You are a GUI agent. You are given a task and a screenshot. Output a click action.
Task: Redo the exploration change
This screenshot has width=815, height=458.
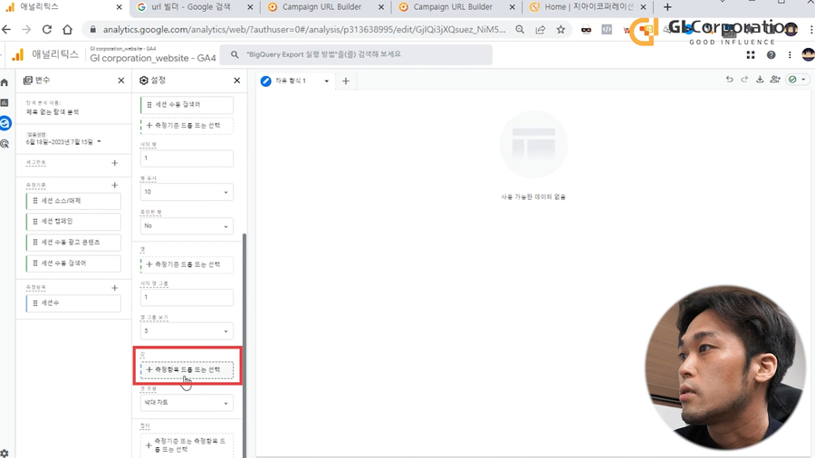tap(744, 80)
